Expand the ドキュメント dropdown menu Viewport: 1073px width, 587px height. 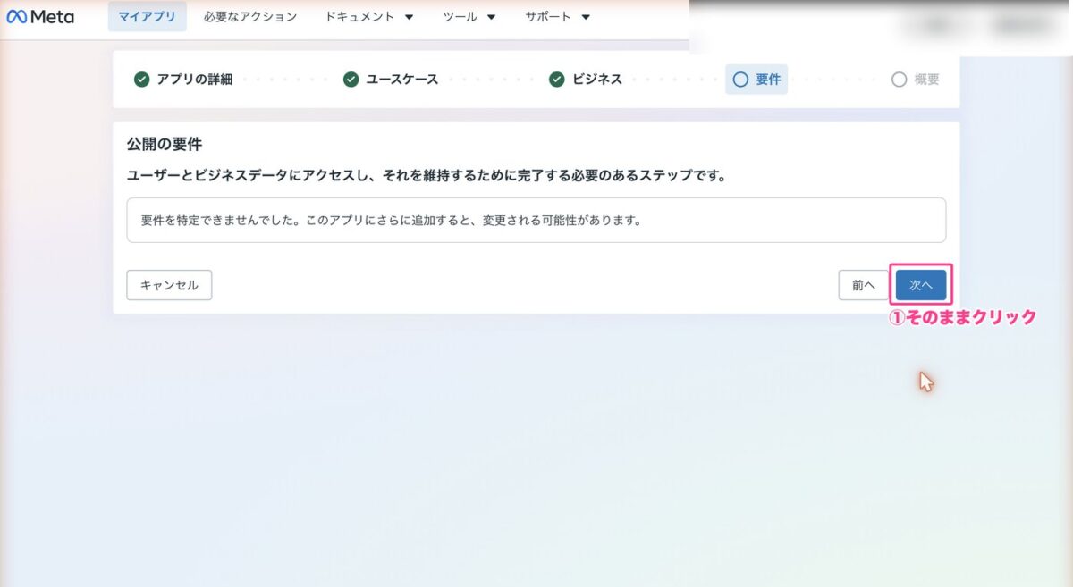(369, 17)
